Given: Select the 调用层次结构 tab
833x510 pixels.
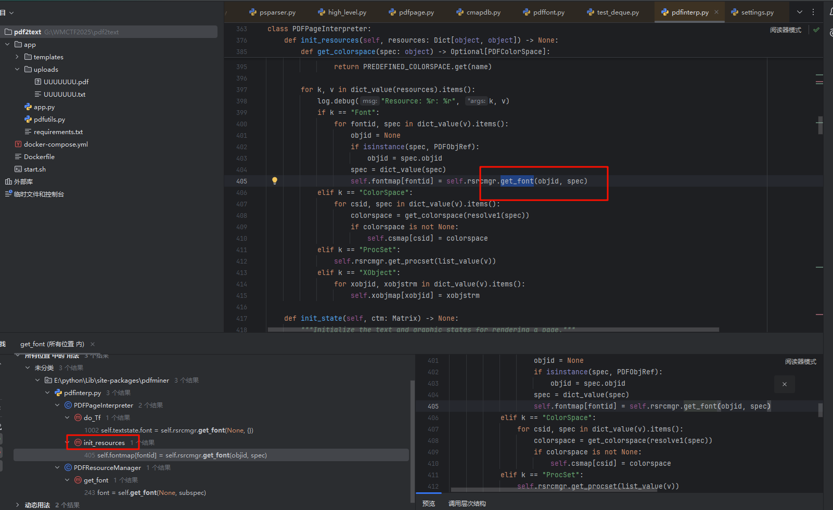Looking at the screenshot, I should click(467, 503).
